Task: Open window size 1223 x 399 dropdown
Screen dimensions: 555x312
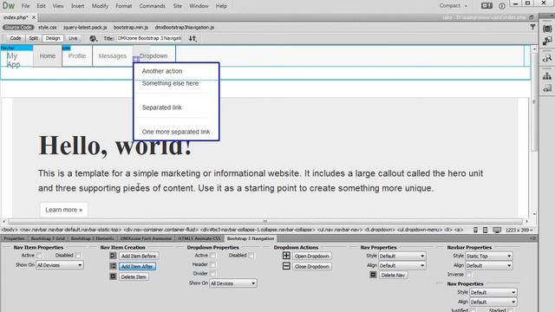Action: [519, 230]
